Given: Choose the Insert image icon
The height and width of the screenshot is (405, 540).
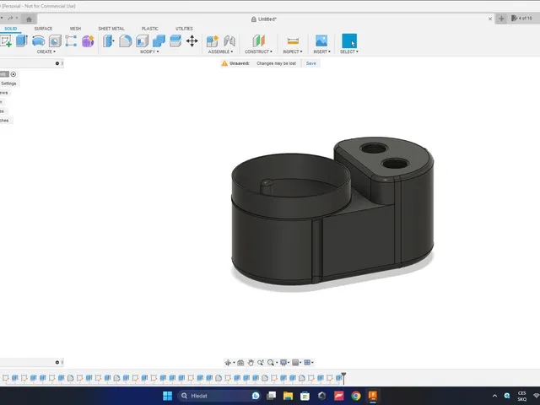Looking at the screenshot, I should pos(321,41).
